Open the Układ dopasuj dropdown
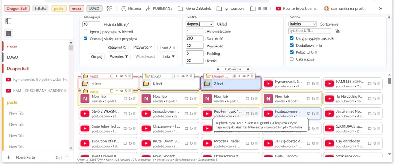The image size is (394, 164). (199, 24)
